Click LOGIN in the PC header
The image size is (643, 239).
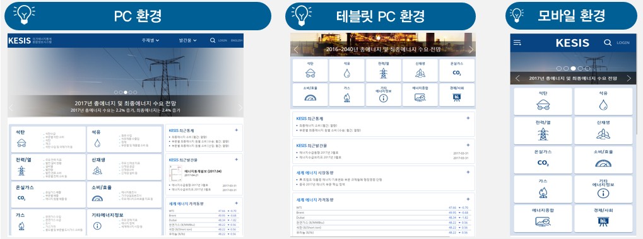pos(223,40)
